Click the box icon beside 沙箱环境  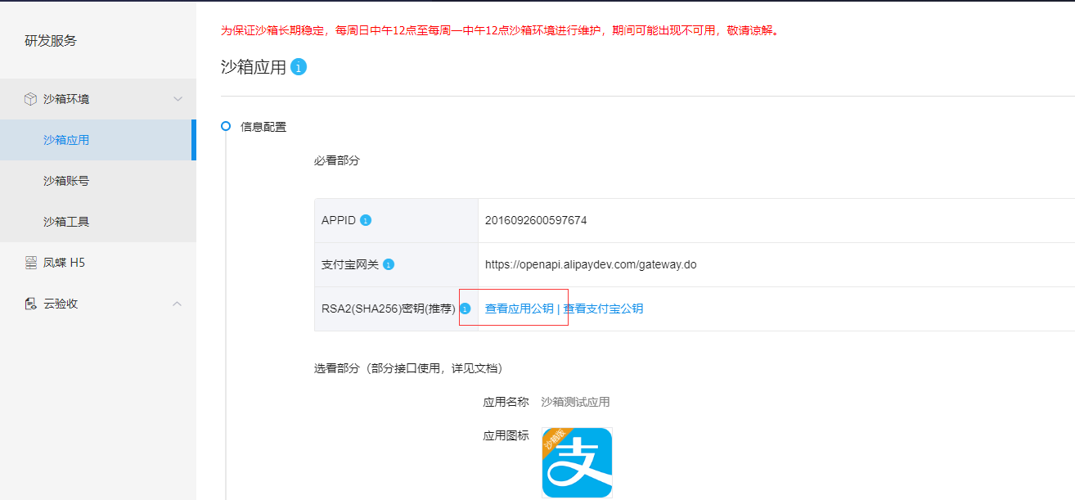point(30,99)
